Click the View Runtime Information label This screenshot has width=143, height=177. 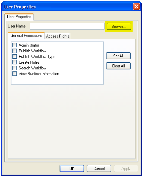[x=39, y=74]
